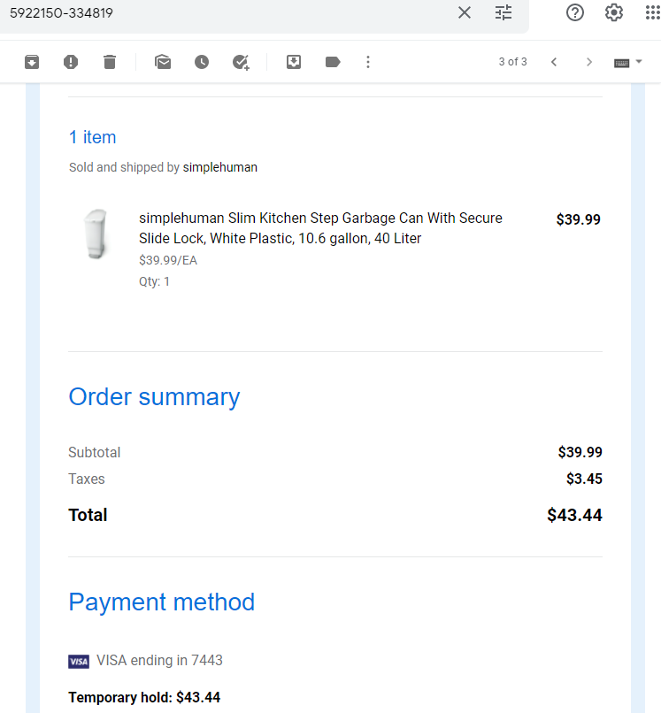The width and height of the screenshot is (661, 713).
Task: Open the Google apps grid
Action: pos(653,12)
